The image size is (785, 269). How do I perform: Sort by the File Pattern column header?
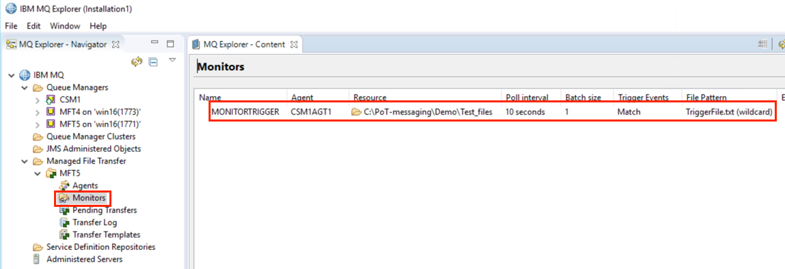coord(728,98)
